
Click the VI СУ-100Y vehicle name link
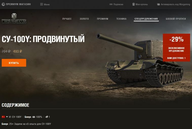15,117
